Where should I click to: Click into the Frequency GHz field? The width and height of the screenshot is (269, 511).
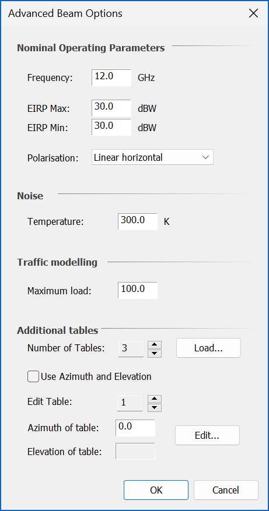point(111,78)
